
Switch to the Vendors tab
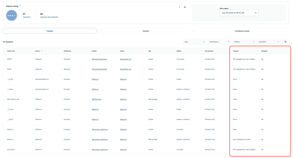[x=146, y=31]
